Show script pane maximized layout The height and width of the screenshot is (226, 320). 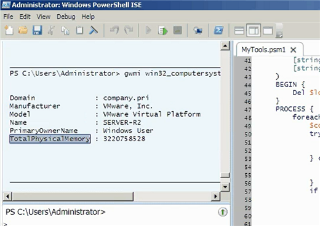click(x=268, y=31)
